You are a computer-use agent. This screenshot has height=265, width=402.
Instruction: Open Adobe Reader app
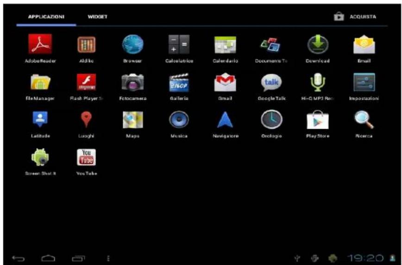[x=40, y=49]
